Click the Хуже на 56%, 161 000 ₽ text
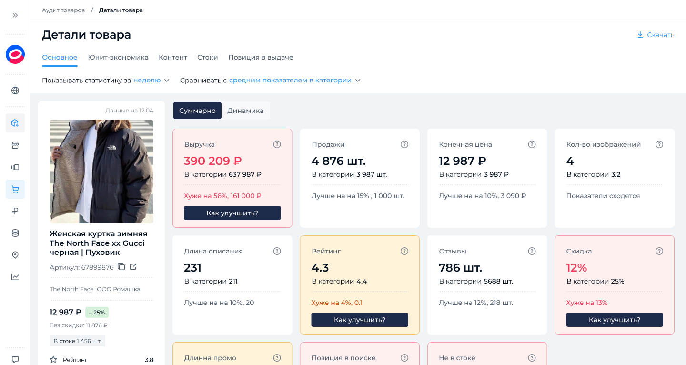 (x=222, y=196)
